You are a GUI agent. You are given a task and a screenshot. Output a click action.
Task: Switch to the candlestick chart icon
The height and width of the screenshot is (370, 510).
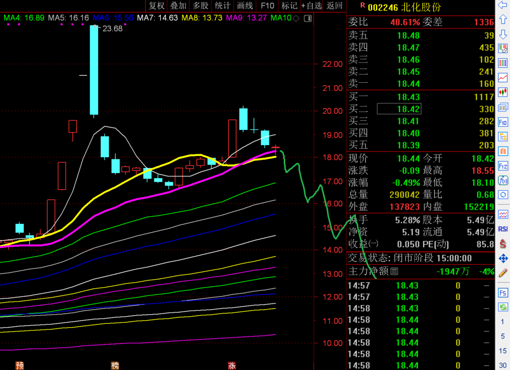502,92
